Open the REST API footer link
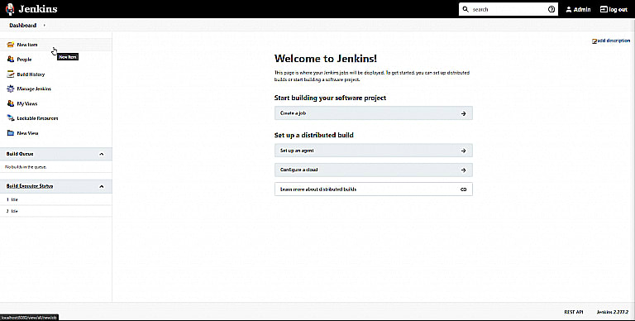This screenshot has width=635, height=321. click(574, 312)
